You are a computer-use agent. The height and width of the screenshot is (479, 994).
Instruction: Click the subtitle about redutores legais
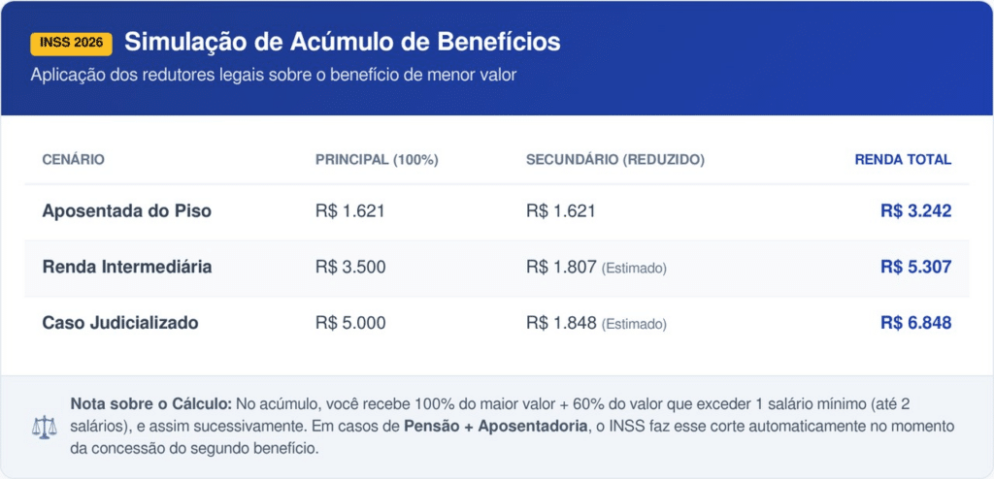(273, 75)
